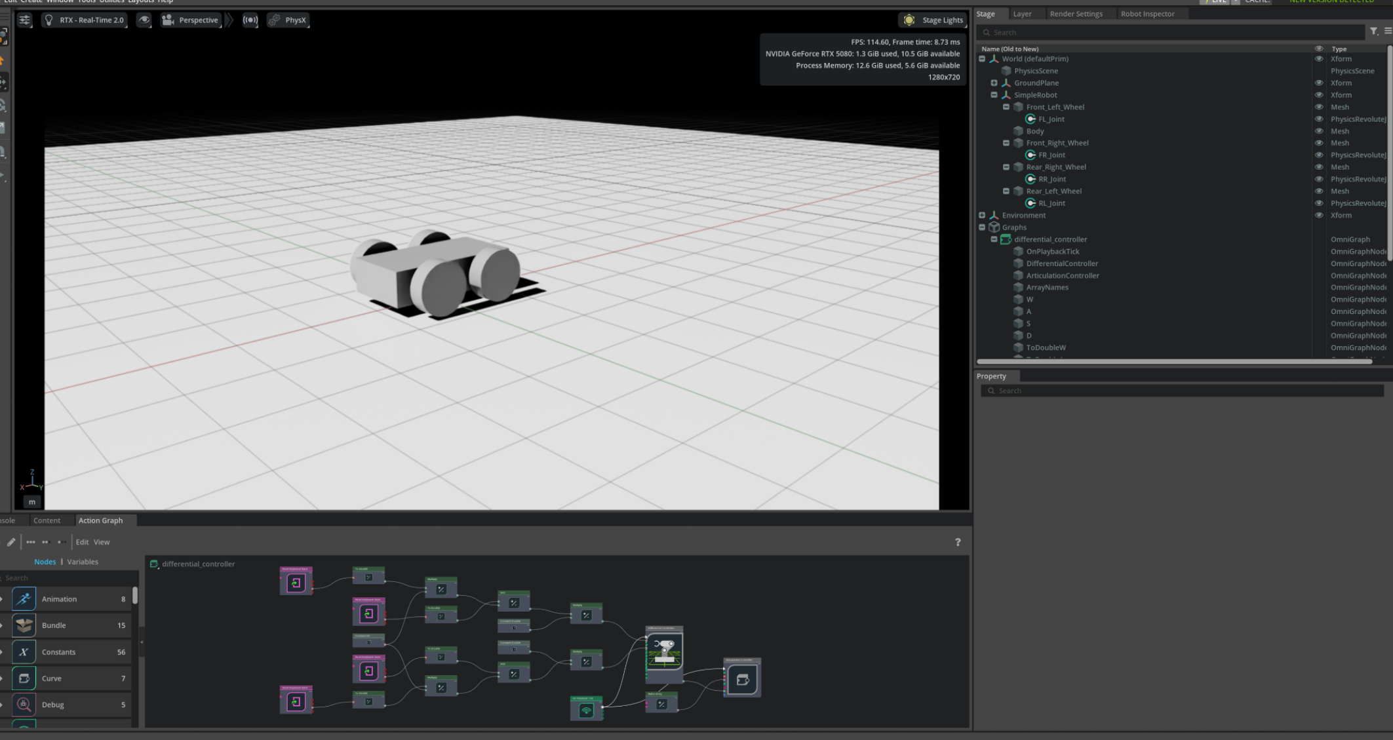Click the Make Array node icon
The image size is (1393, 740).
tap(661, 704)
